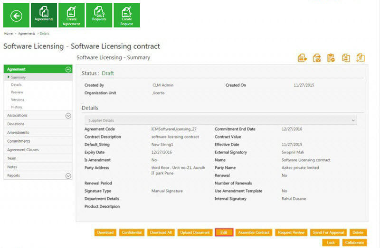This screenshot has width=380, height=248.
Task: Open the Requests tile
Action: click(99, 15)
